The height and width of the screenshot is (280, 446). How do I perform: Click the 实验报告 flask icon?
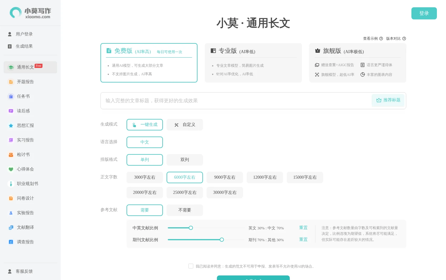11,213
